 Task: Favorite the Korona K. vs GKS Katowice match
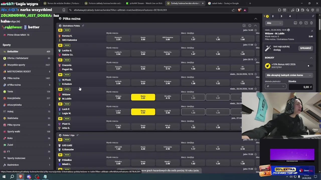(256, 30)
